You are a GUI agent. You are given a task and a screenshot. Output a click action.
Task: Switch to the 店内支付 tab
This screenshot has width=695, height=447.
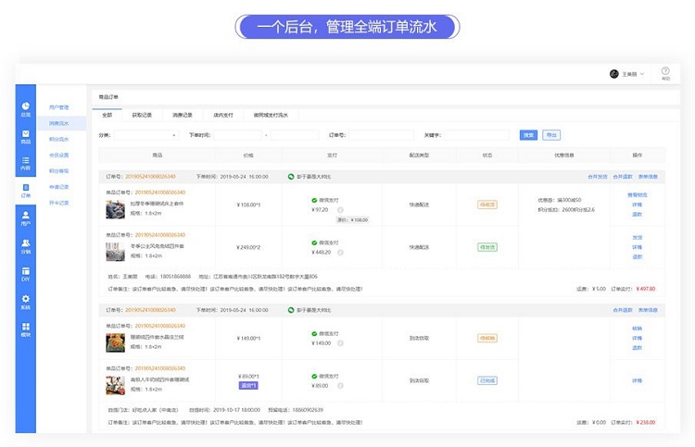click(x=223, y=115)
